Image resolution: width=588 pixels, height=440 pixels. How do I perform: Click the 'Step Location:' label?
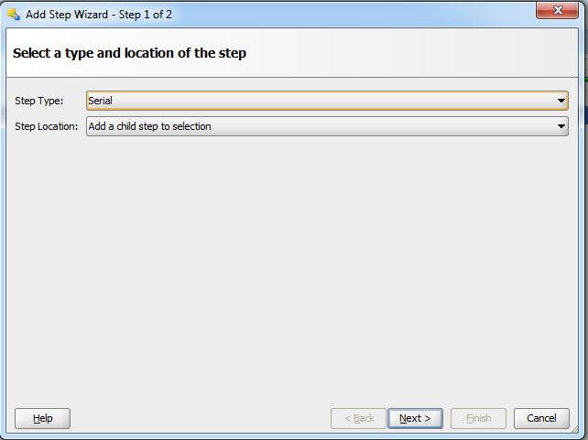47,126
